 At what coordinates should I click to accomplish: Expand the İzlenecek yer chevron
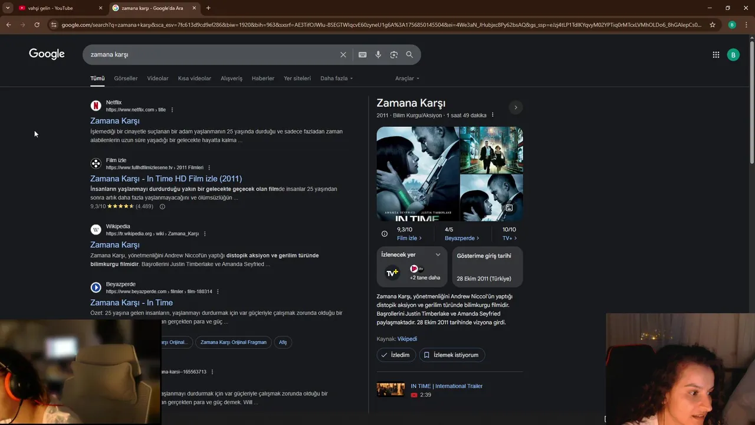pos(438,255)
